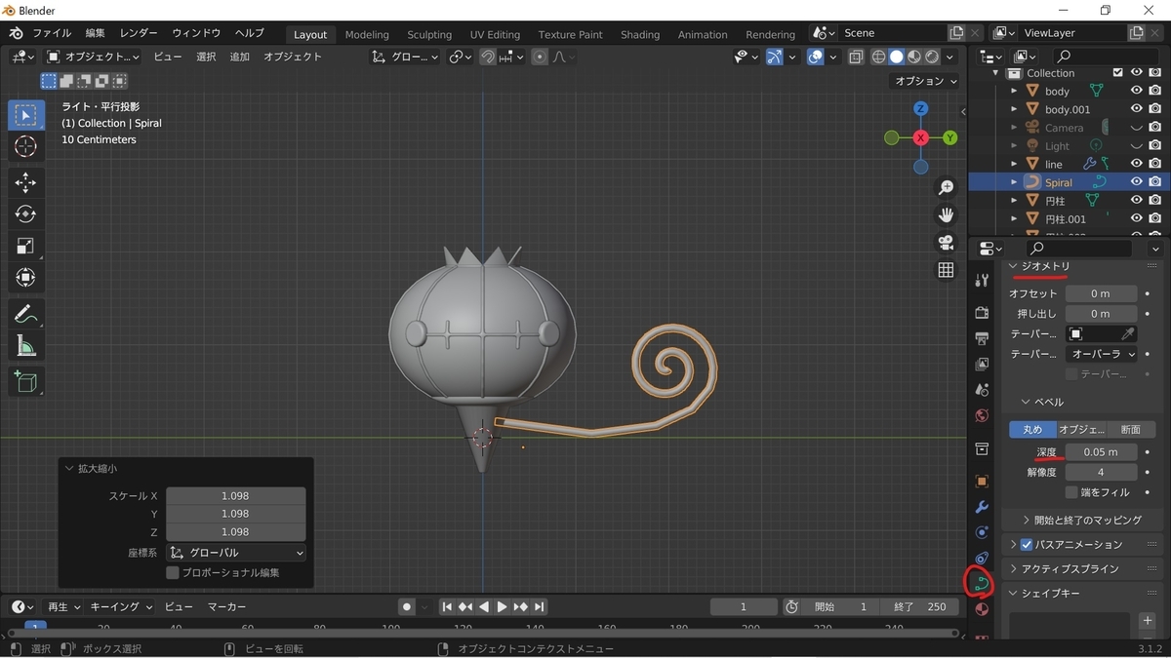
Task: Disable the Path Animation checkbox
Action: pos(1027,545)
